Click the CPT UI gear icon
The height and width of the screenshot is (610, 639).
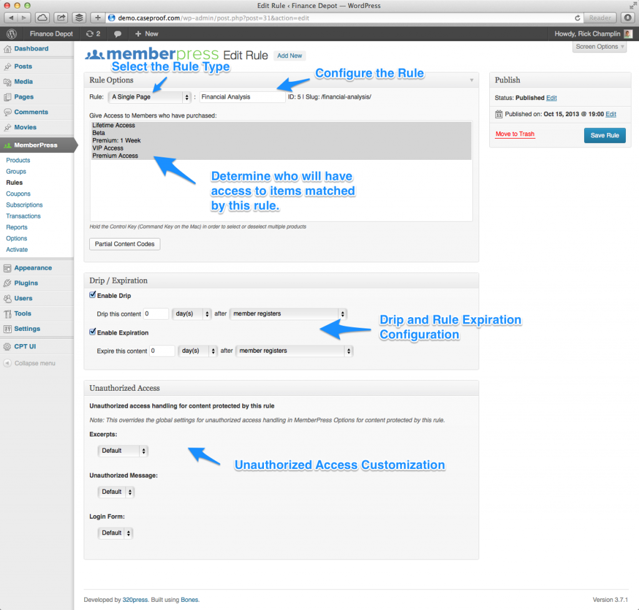pyautogui.click(x=7, y=347)
